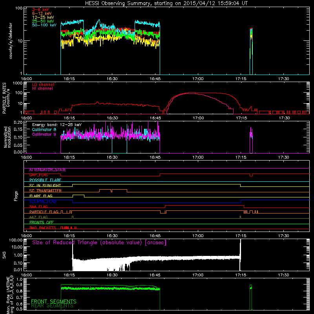Click the REAR SEGMENTS legend label
Viewport: 314px width, 314px height.
click(x=52, y=306)
